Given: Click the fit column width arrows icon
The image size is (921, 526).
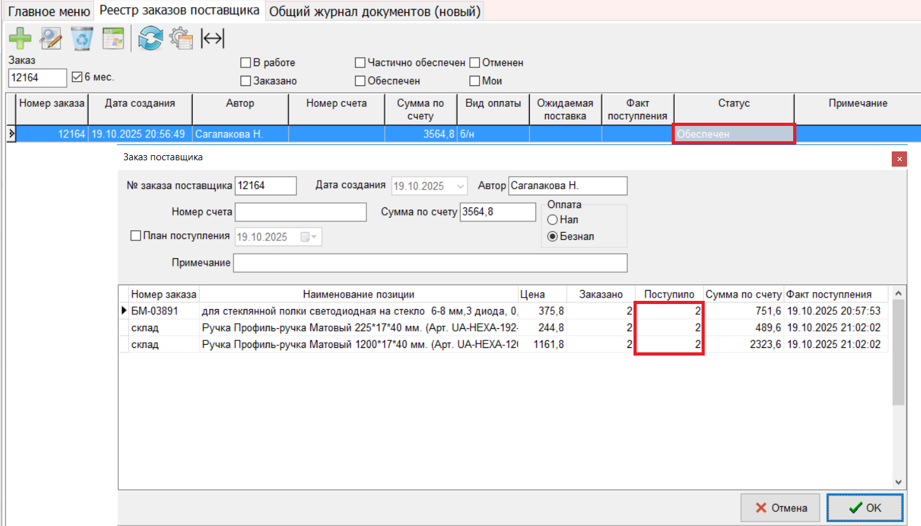Looking at the screenshot, I should coord(212,38).
